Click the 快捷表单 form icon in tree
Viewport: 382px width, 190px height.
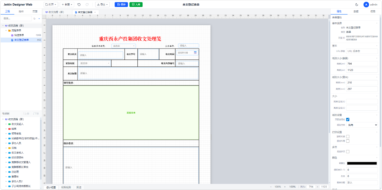click(x=12, y=35)
